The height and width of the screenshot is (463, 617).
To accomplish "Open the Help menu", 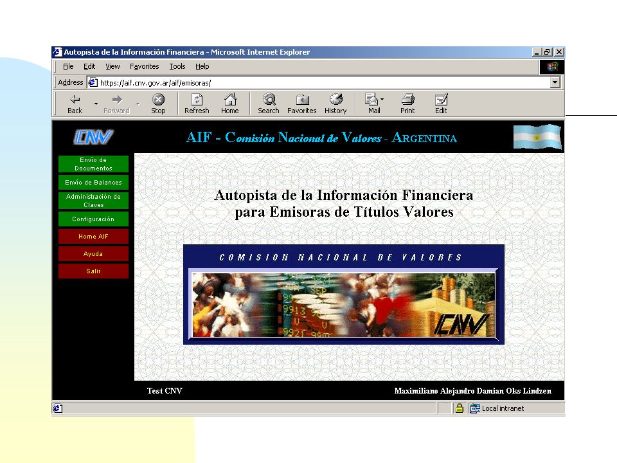I will click(x=202, y=66).
